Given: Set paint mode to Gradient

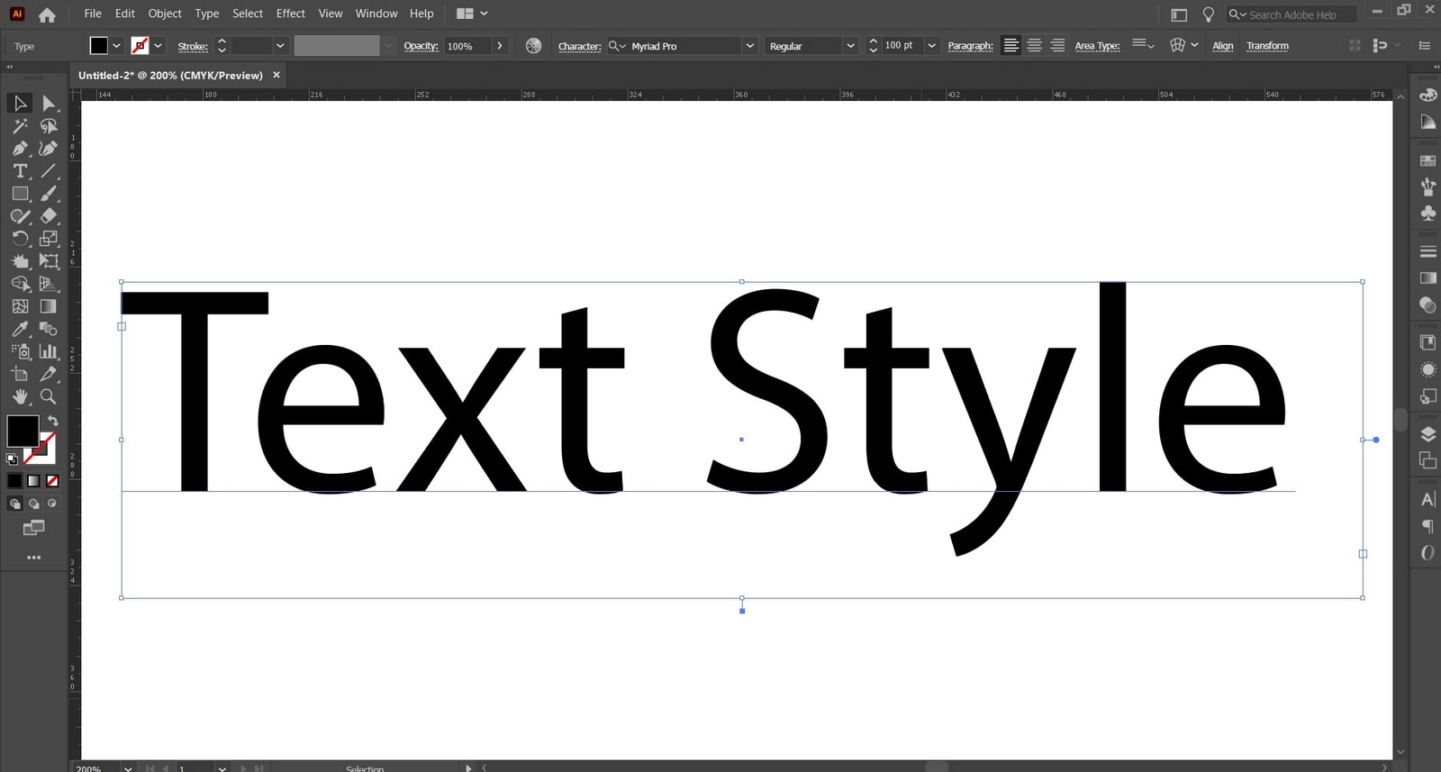Looking at the screenshot, I should coord(33,481).
